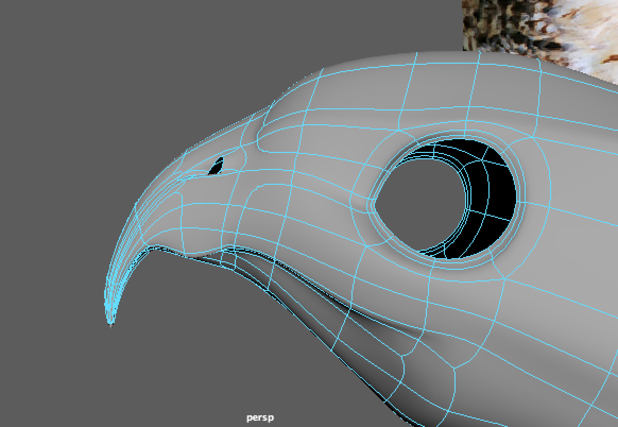Click the persp camera label
618x427 pixels.
click(260, 418)
